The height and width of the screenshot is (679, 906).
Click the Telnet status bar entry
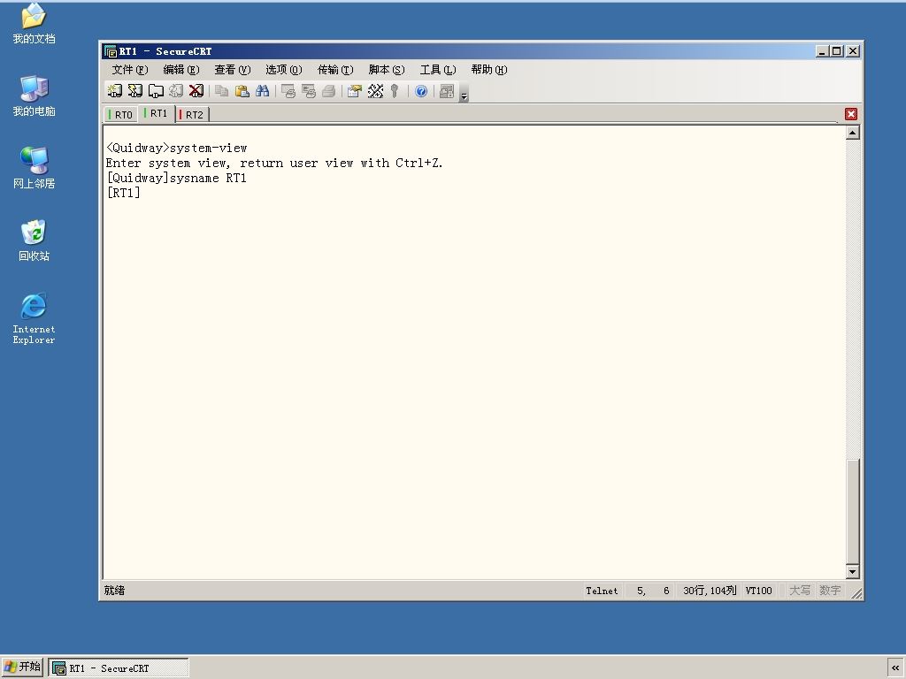(602, 591)
